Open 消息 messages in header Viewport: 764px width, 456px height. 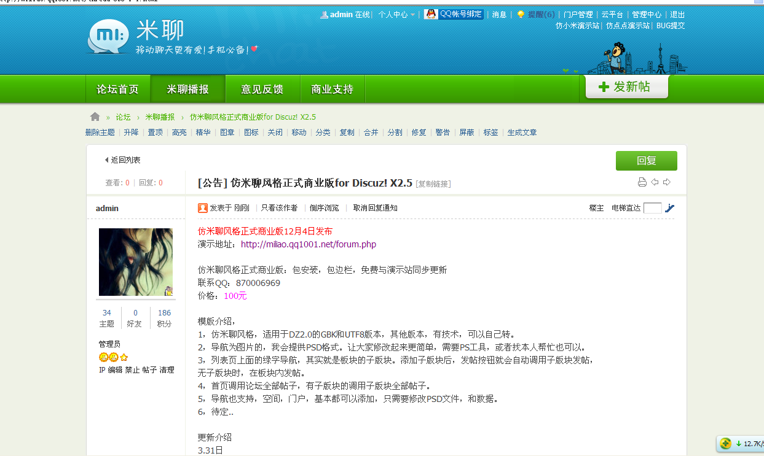click(x=500, y=15)
